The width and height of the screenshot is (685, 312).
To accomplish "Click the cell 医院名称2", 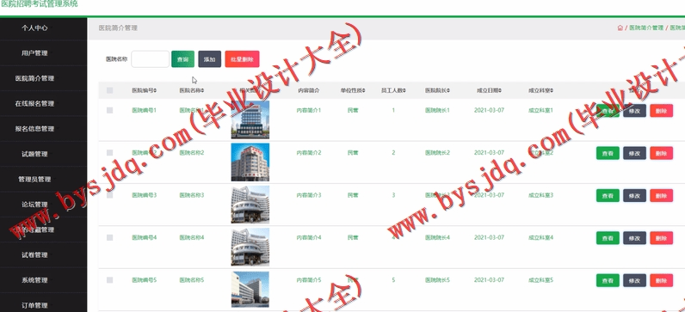I will pyautogui.click(x=191, y=153).
